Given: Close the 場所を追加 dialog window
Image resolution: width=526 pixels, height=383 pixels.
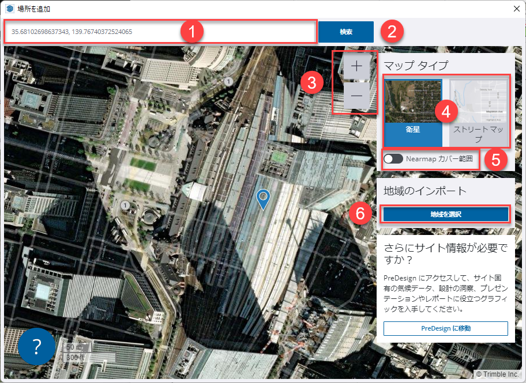Looking at the screenshot, I should click(517, 9).
